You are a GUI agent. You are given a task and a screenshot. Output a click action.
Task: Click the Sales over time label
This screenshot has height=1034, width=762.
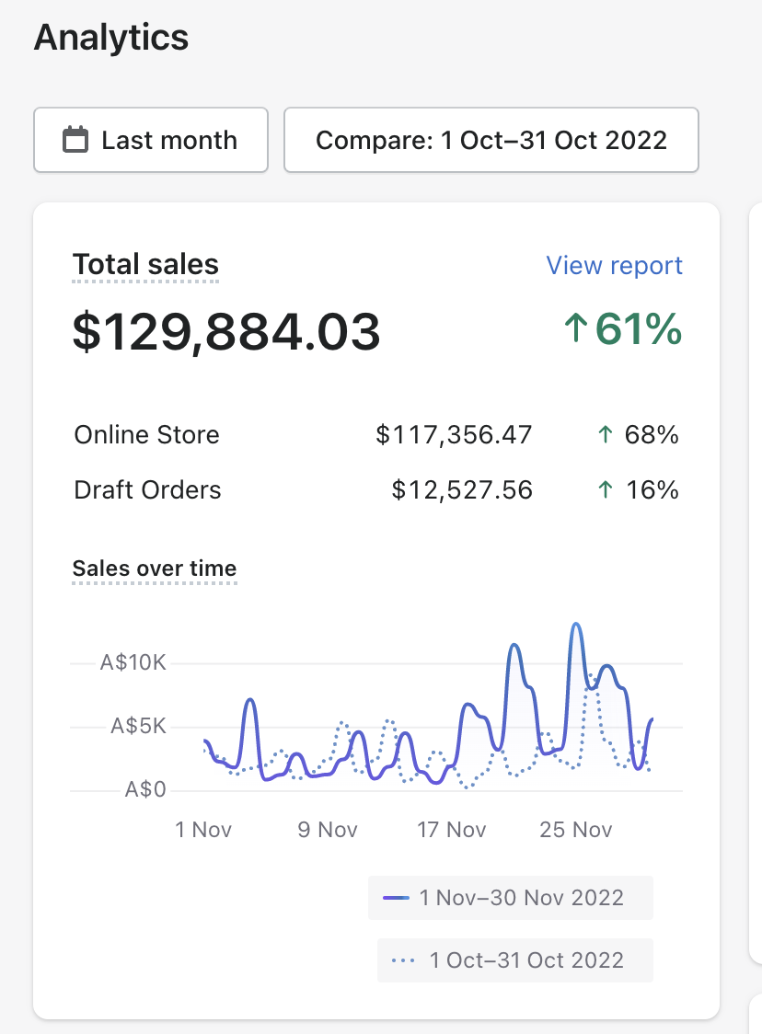(x=154, y=569)
